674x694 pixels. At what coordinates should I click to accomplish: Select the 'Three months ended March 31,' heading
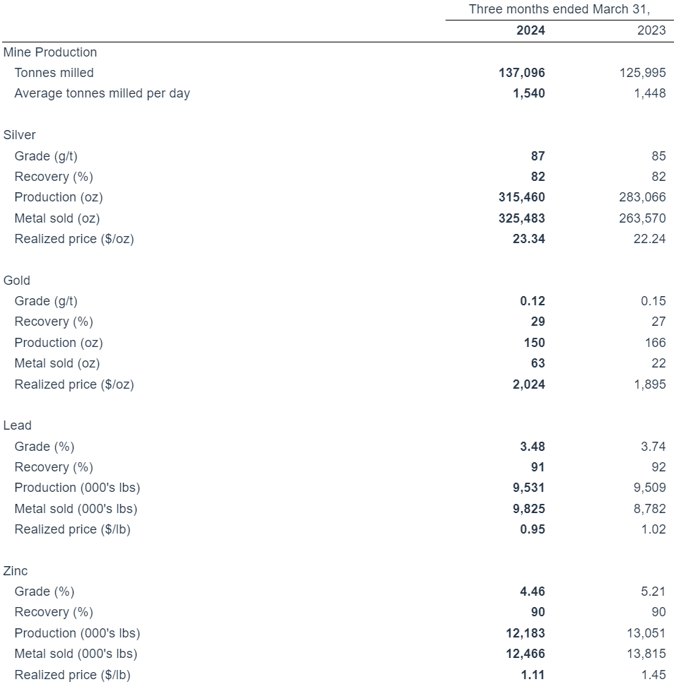point(559,9)
